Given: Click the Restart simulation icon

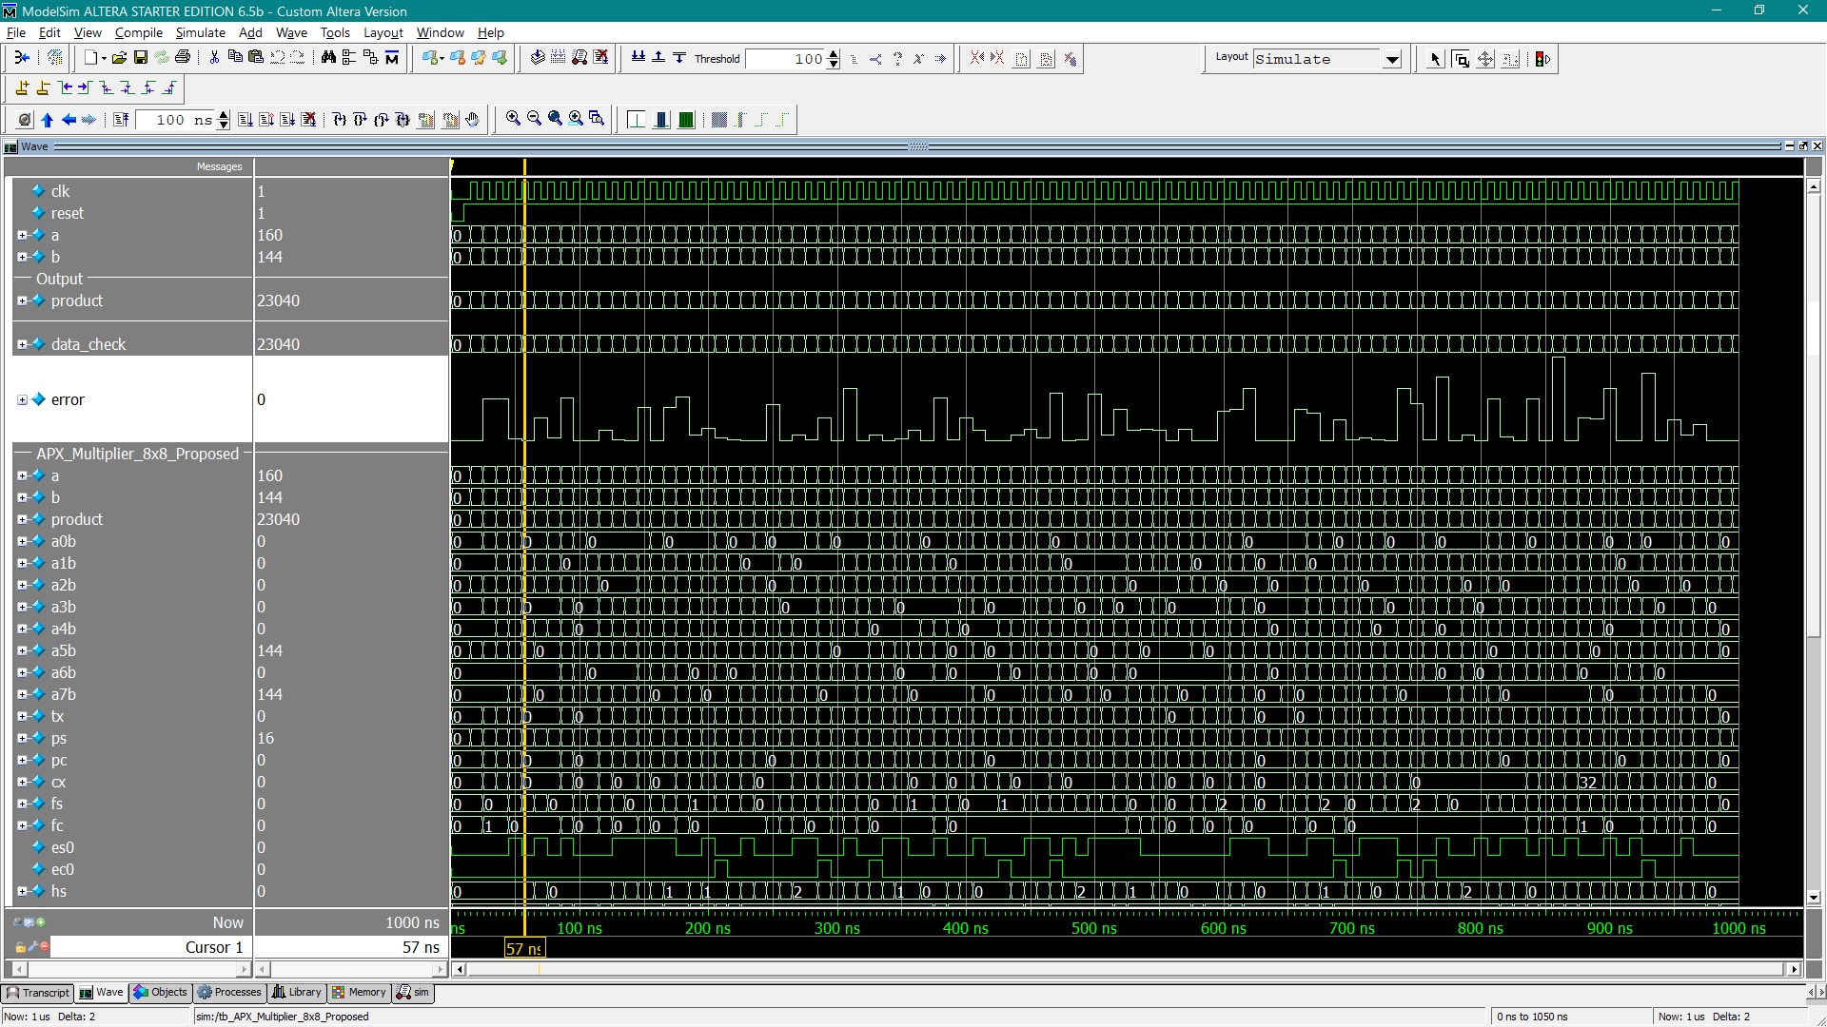Looking at the screenshot, I should point(121,120).
